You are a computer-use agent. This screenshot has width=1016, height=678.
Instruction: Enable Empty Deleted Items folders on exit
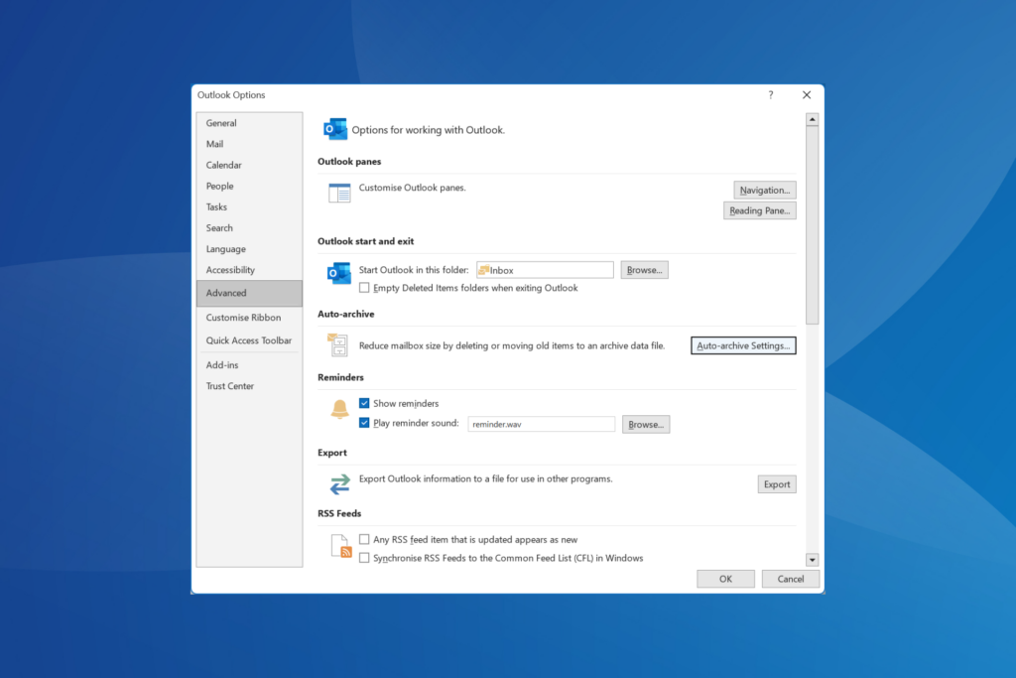(x=364, y=288)
